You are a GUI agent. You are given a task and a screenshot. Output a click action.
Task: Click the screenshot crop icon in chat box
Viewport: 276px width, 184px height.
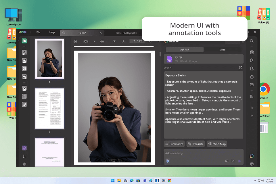(233, 161)
